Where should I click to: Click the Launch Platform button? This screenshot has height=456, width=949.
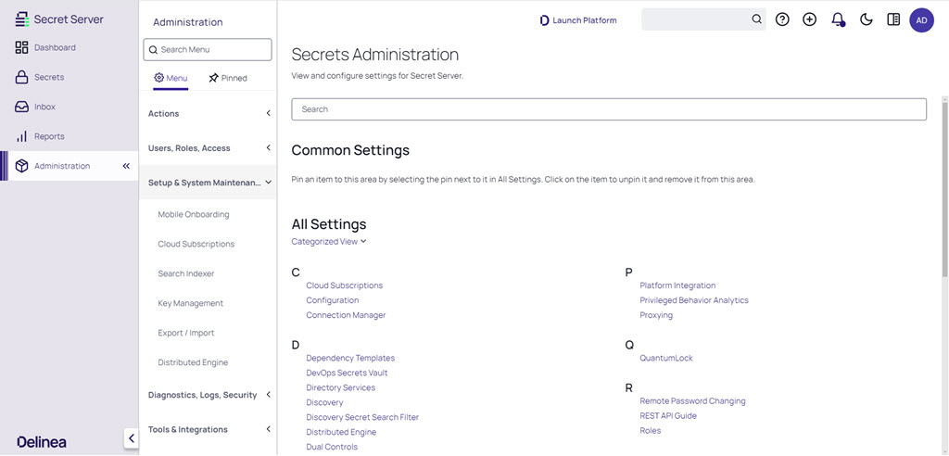coord(578,20)
